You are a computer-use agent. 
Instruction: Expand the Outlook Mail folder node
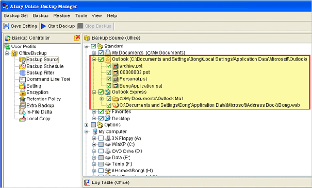(x=102, y=99)
